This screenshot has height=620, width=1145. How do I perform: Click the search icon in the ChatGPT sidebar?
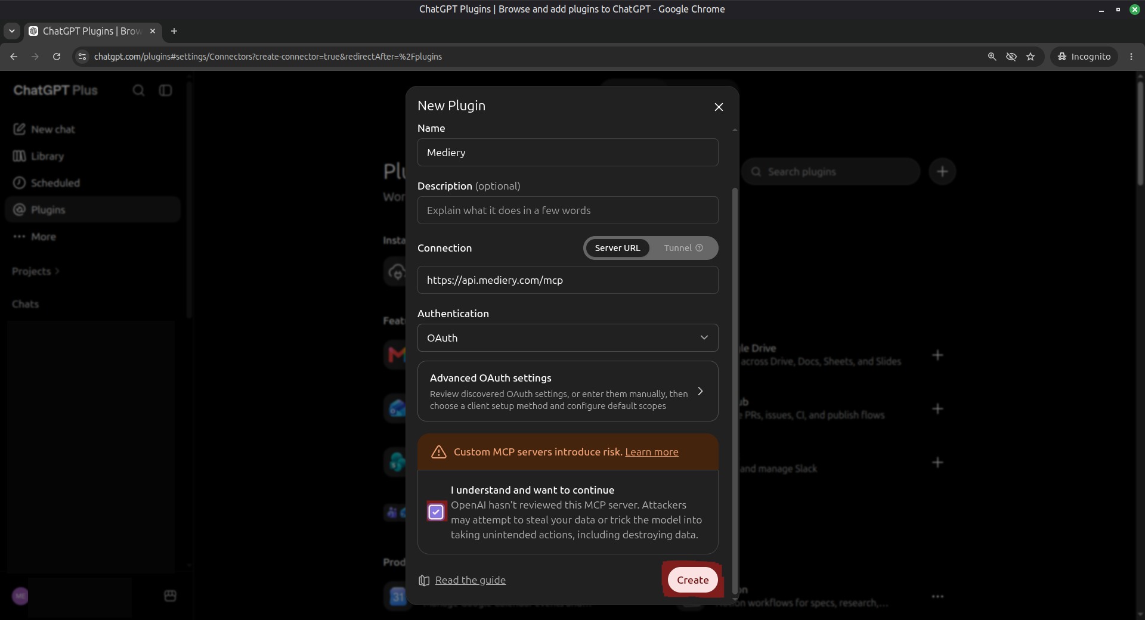138,90
